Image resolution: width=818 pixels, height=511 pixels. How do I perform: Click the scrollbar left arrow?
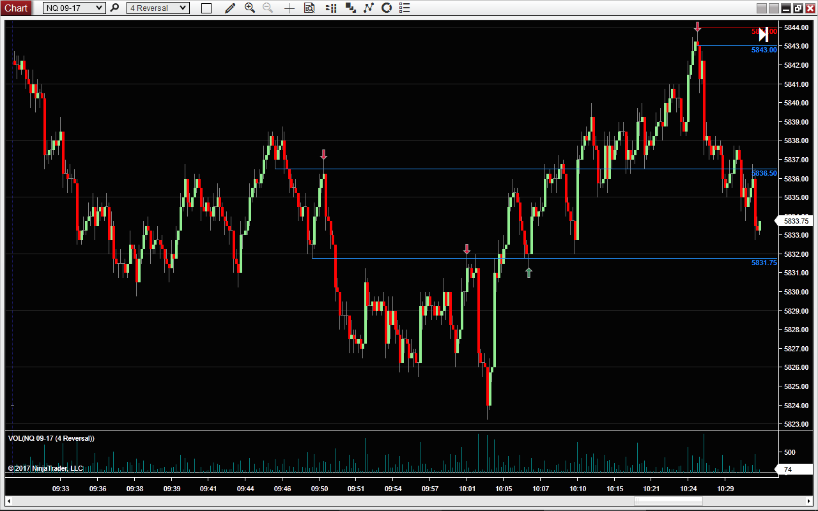(9, 500)
